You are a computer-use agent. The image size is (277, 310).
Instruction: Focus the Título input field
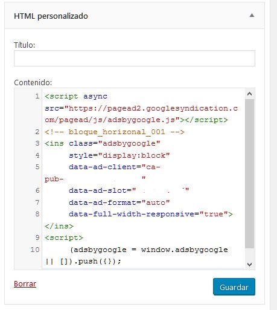coord(135,59)
